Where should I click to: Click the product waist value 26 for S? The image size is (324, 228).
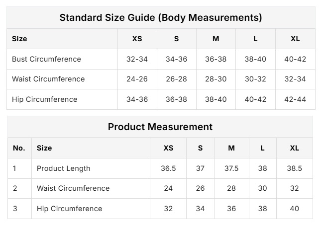click(200, 188)
